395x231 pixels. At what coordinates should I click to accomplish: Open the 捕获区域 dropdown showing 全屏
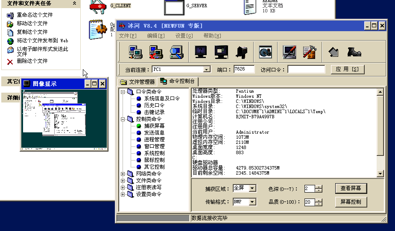(x=252, y=188)
